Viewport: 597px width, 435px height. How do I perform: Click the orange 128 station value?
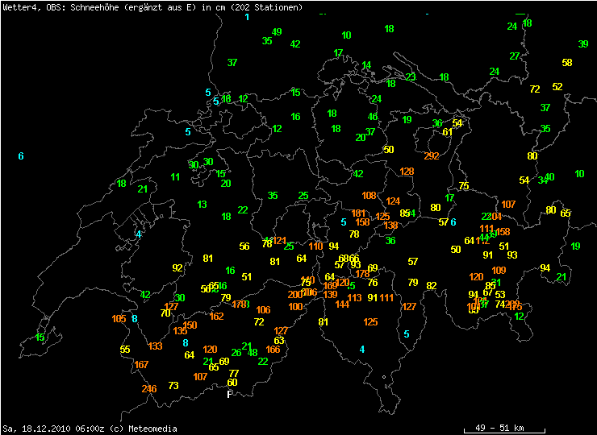[x=407, y=172]
